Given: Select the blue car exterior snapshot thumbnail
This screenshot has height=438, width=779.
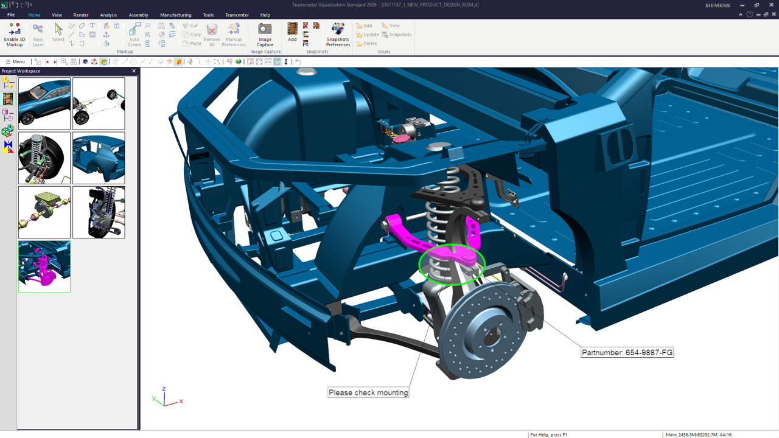Looking at the screenshot, I should 44,103.
